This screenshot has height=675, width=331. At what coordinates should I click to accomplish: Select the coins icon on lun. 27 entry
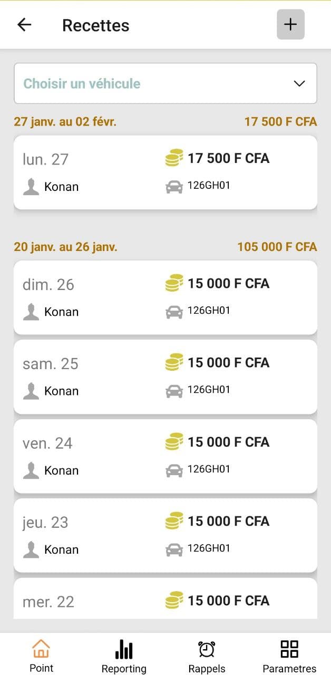[173, 157]
